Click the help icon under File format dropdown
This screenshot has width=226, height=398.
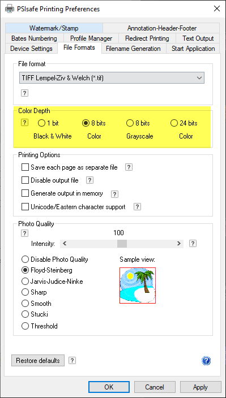24,93
